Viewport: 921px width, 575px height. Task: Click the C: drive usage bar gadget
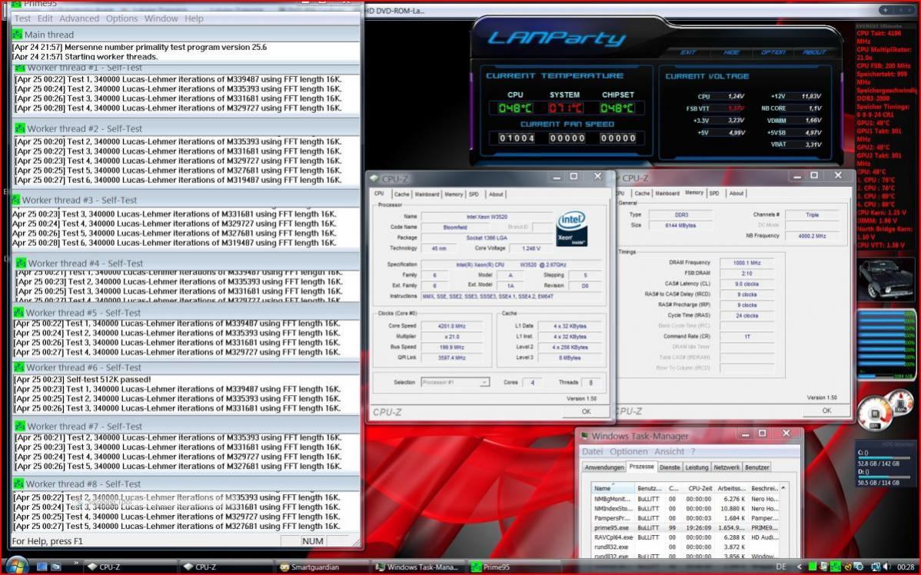click(x=885, y=458)
